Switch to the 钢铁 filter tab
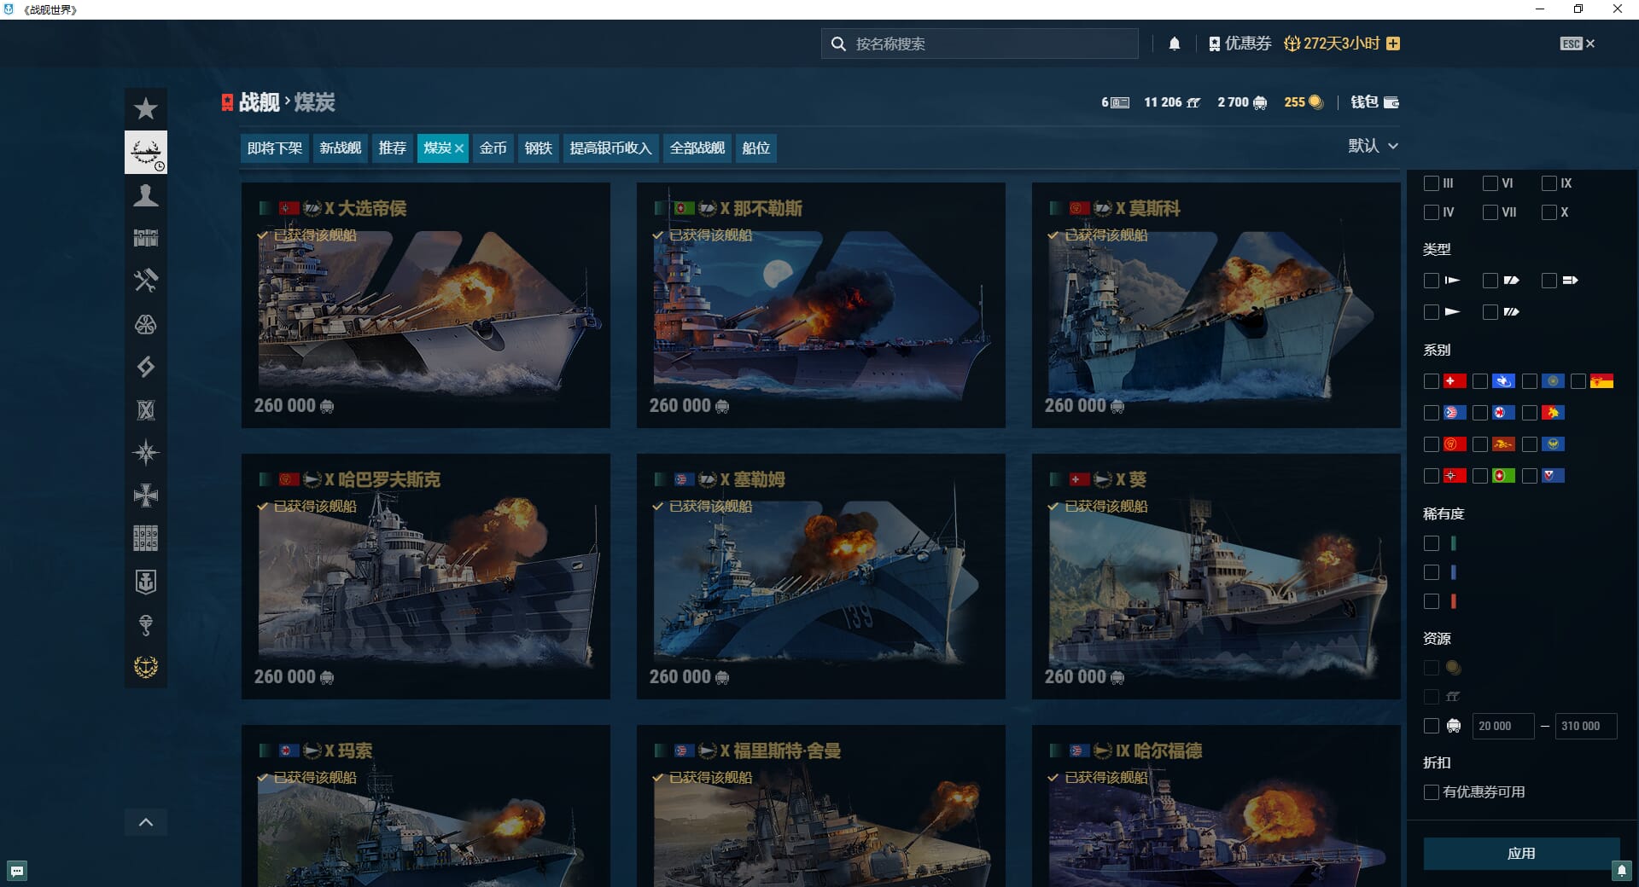This screenshot has width=1639, height=887. [x=538, y=148]
